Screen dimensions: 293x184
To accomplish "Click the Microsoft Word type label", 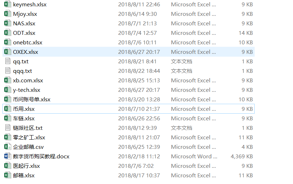I will point(194,156).
